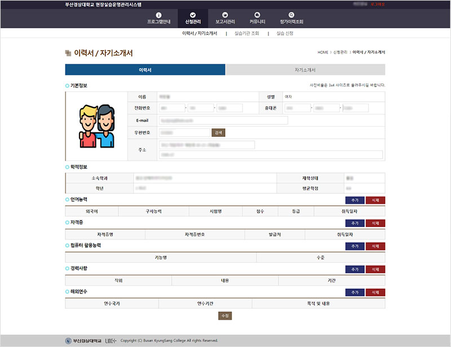This screenshot has width=451, height=347.
Task: Click the LINC+ footer logo
Action: click(110, 341)
